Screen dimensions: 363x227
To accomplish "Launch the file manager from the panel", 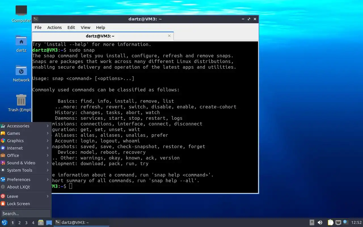I will pos(41,222).
